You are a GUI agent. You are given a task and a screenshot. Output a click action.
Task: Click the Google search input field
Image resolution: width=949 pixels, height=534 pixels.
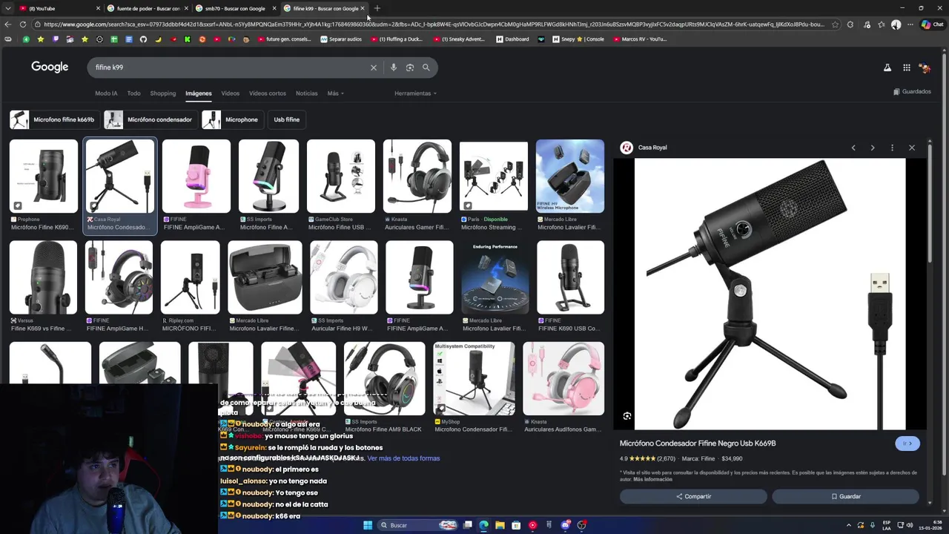[230, 67]
